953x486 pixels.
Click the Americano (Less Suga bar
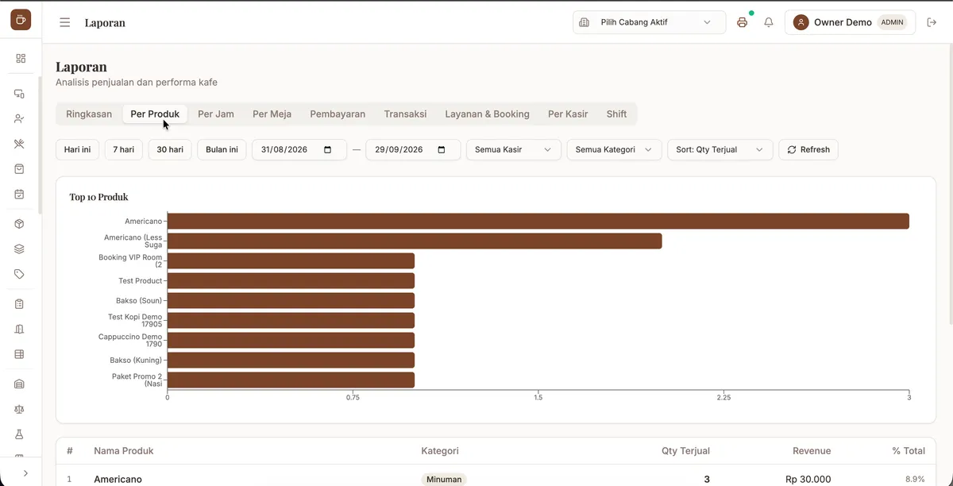point(415,241)
